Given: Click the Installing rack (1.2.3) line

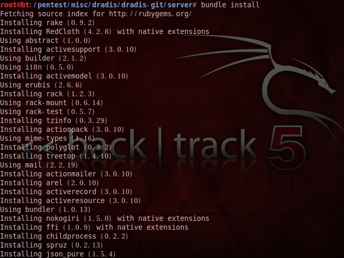Looking at the screenshot, I should 48,94.
